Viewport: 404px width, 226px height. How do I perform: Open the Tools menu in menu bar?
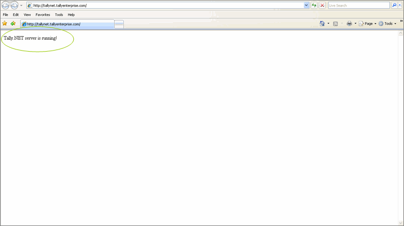[59, 15]
